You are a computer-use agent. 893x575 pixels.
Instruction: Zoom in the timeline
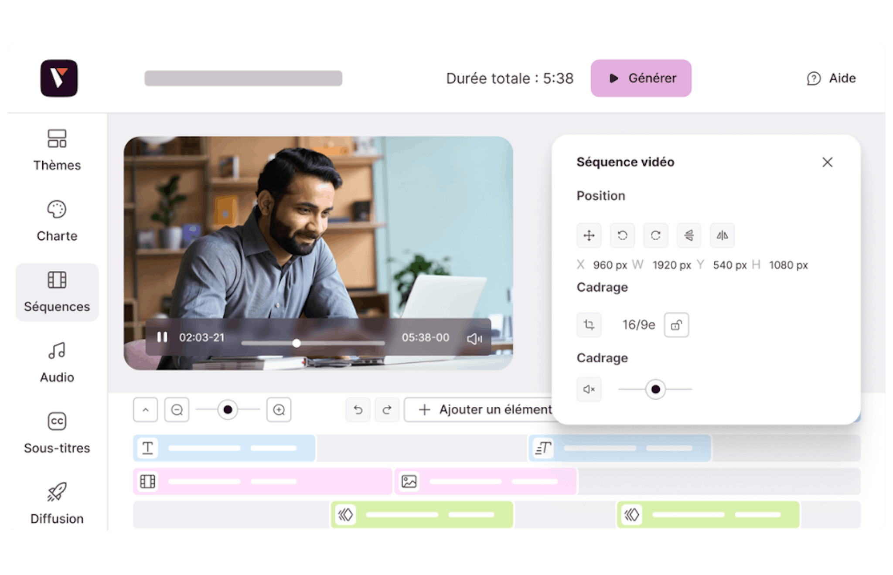(x=279, y=410)
